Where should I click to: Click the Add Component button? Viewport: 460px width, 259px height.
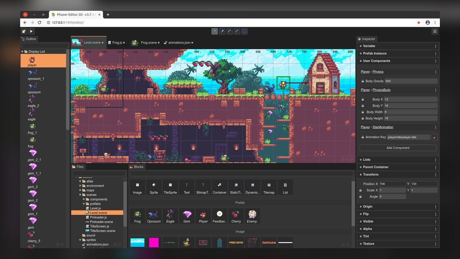398,148
